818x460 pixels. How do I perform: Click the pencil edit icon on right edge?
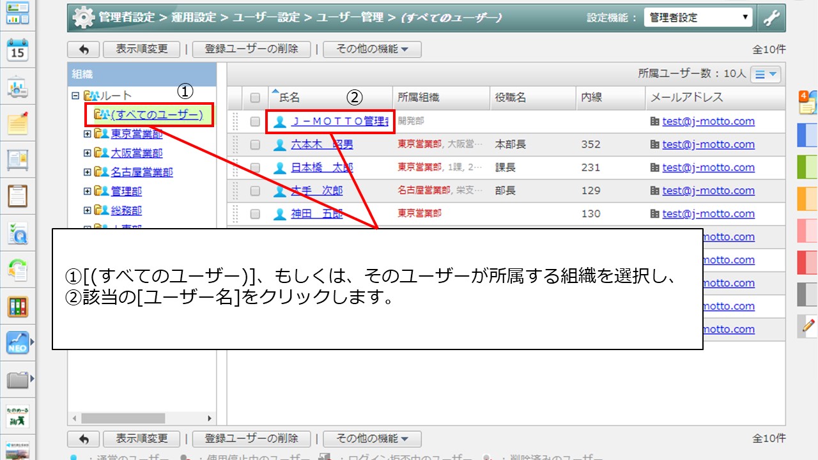[x=808, y=326]
